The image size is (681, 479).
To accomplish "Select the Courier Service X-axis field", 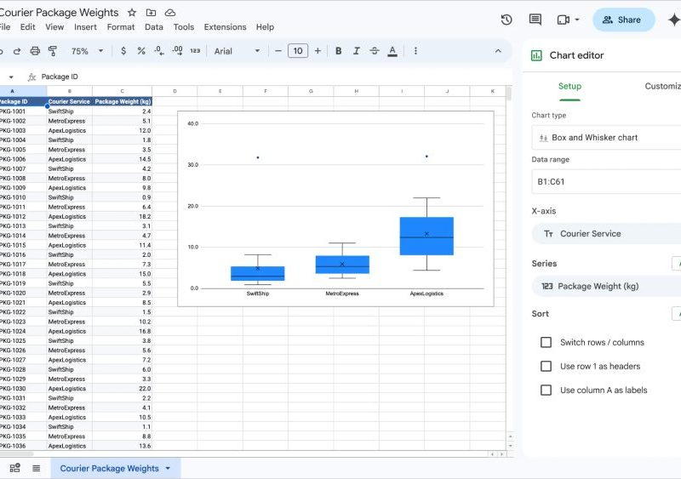I will click(x=606, y=234).
